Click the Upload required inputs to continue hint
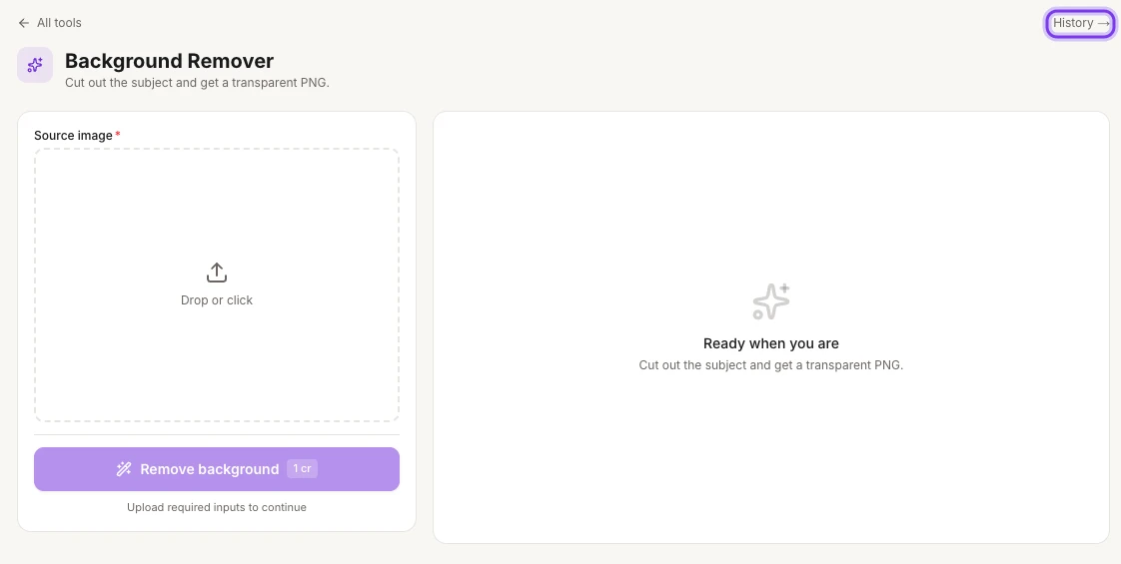 [x=217, y=507]
